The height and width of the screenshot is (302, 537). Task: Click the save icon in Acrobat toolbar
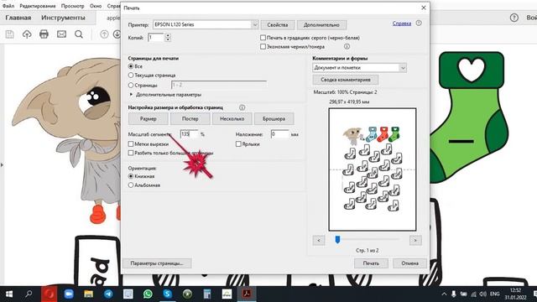(9, 34)
